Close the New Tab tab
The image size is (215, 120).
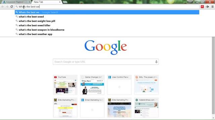pyautogui.click(x=60, y=2)
